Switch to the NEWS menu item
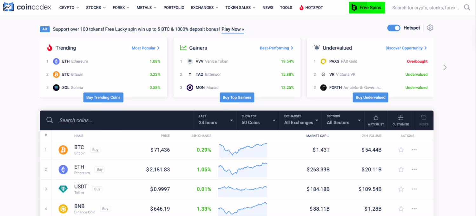Viewport: 476px width, 216px height. click(x=268, y=7)
